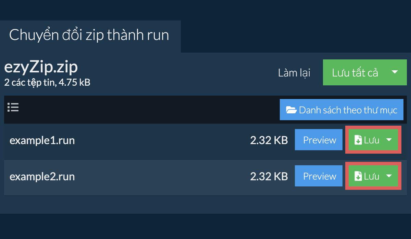Open the Chuyển đổi zip thành run tab
411x239 pixels.
pos(89,36)
